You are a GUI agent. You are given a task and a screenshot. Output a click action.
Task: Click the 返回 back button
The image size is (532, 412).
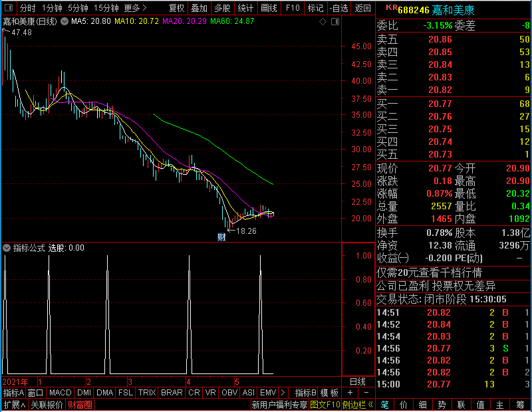pos(362,8)
